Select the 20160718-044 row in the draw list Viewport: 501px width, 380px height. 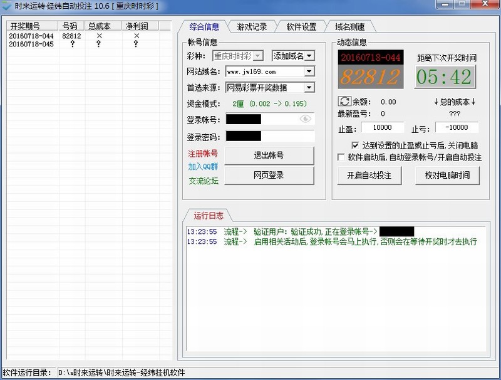click(x=31, y=36)
